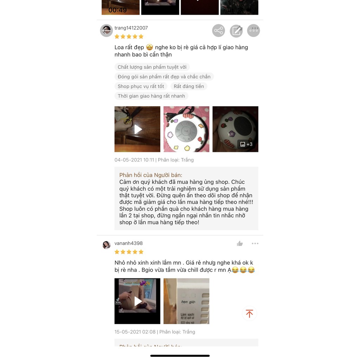This screenshot has height=360, width=360.
Task: Open username vananh4398 profile
Action: tap(129, 243)
